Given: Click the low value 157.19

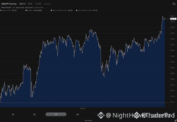Looking at the screenshot, I should click(95, 10).
